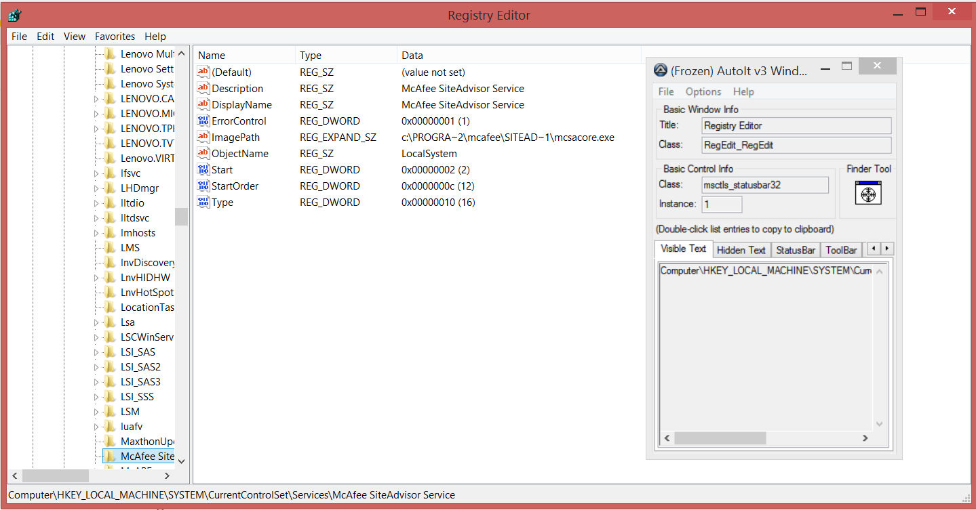Click the AutoIt Title field
This screenshot has height=510, width=976.
(796, 125)
